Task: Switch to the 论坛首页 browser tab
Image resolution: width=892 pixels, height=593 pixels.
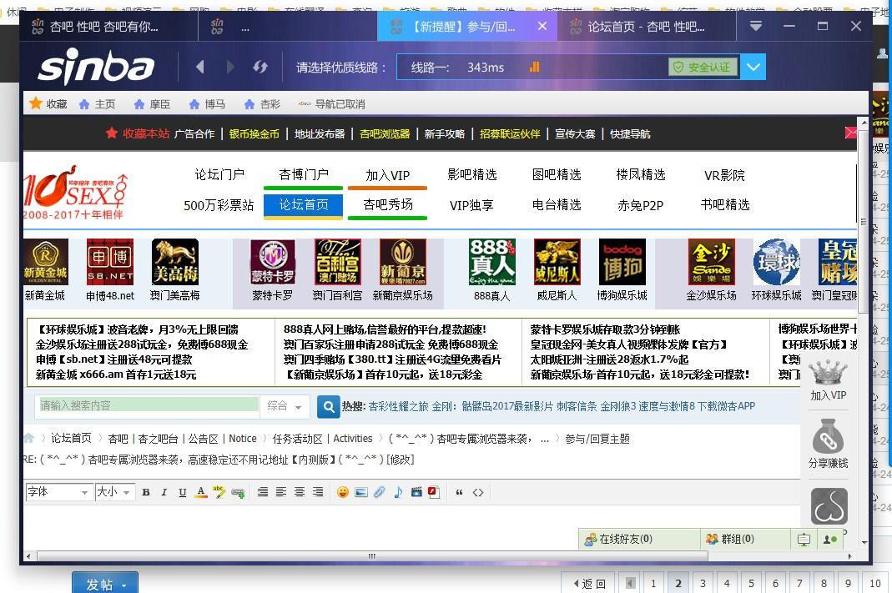Action: point(646,26)
